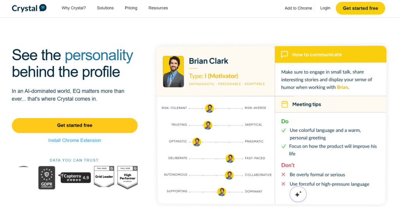Click the Use forceful or high-pressure language text
400x207 pixels.
329,184
